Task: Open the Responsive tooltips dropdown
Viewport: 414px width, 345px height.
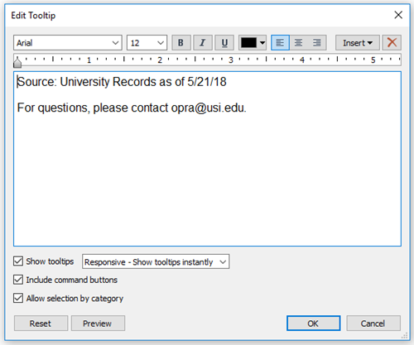Action: tap(156, 261)
